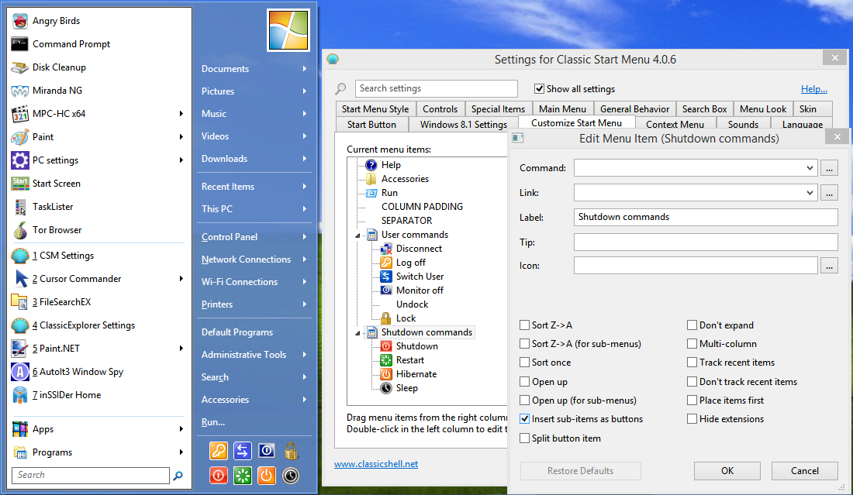Screen dimensions: 853x495
Task: Open Tor Browser onion icon
Action: pos(20,230)
